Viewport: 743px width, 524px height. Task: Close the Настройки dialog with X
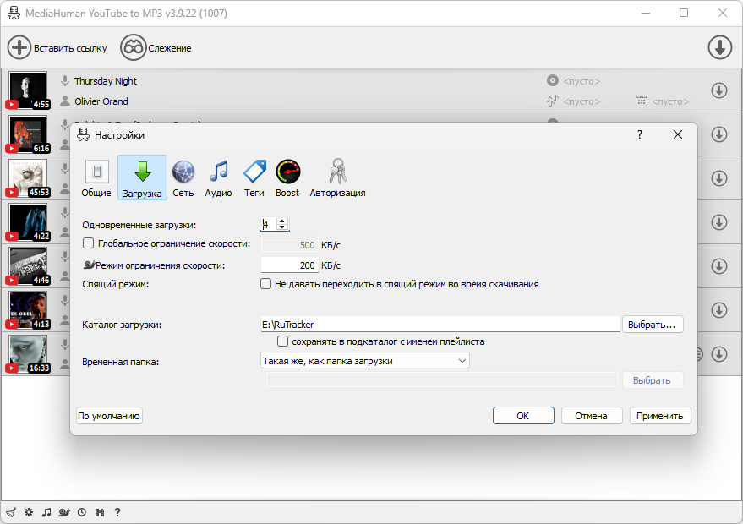pos(678,134)
